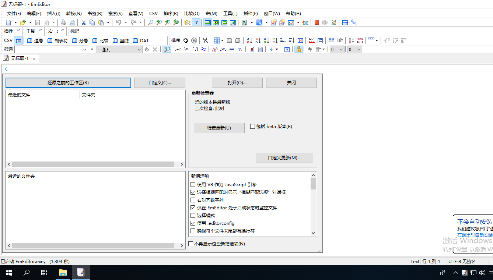Click the filter refresh icon
The width and height of the screenshot is (493, 280).
click(x=147, y=49)
